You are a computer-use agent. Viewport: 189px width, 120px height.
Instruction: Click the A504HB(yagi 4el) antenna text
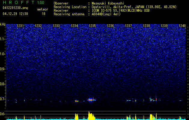click(106, 14)
